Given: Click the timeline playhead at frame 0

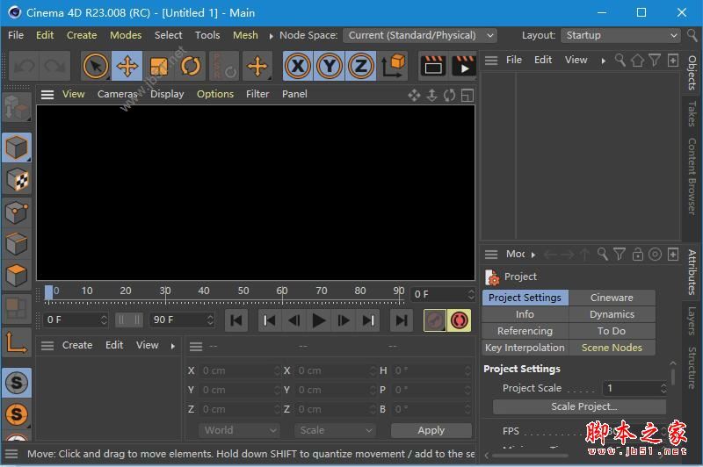Looking at the screenshot, I should coord(49,292).
